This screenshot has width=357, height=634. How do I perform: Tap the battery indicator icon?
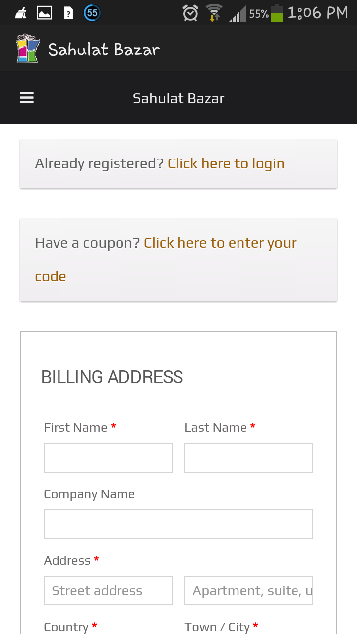point(277,13)
